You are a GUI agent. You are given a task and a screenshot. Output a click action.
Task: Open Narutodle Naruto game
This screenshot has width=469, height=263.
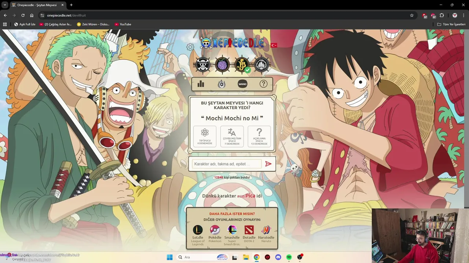266,234
